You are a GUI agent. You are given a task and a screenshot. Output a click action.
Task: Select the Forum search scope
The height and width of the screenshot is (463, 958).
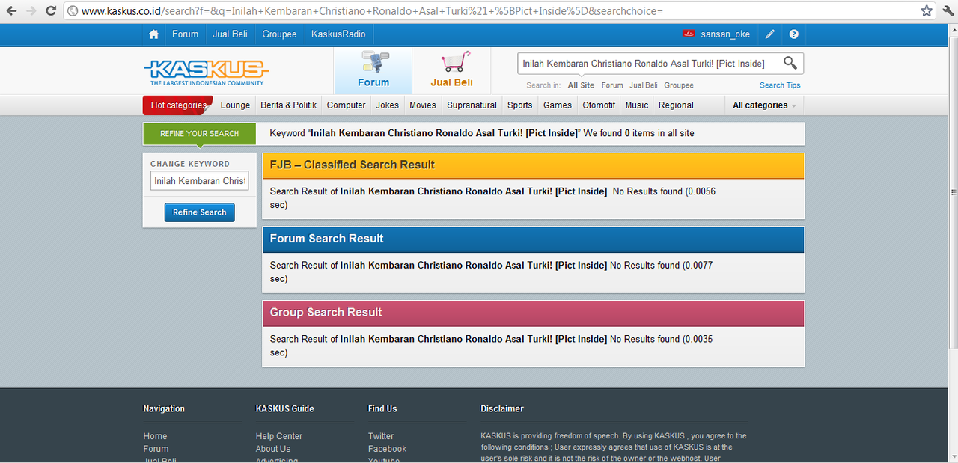612,85
